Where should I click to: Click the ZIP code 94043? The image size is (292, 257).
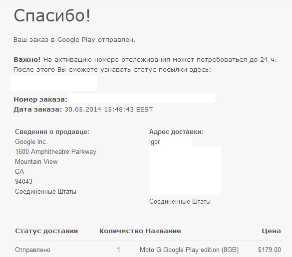tap(23, 182)
